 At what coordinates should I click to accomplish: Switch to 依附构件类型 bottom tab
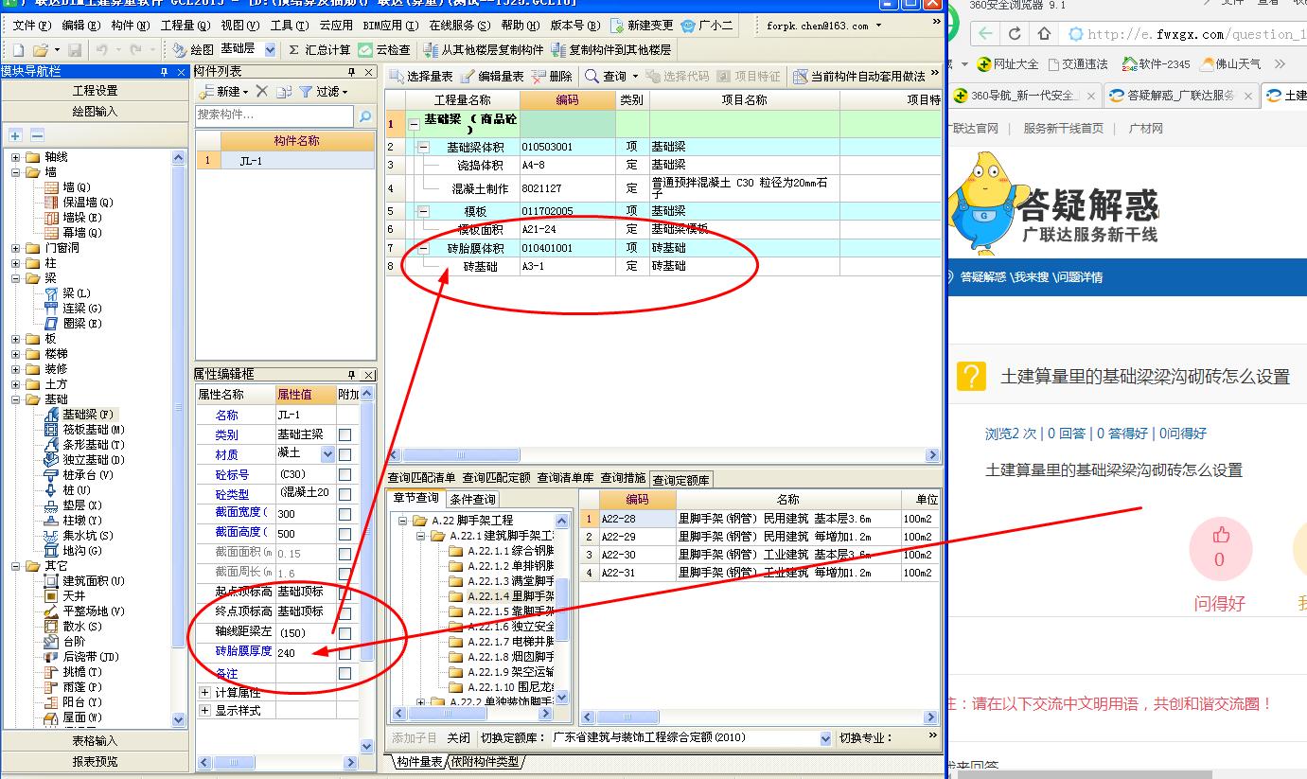[x=484, y=762]
